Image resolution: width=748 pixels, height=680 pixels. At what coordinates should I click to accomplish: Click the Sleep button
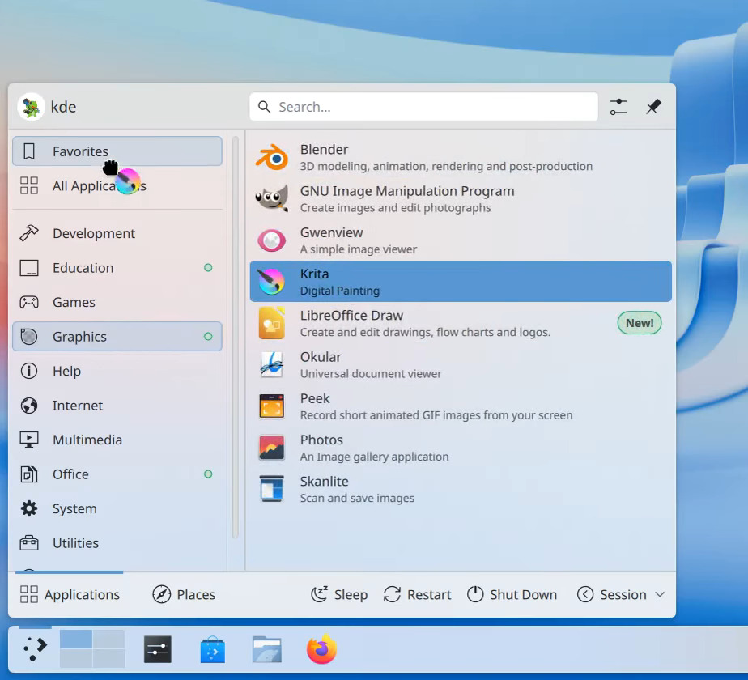pyautogui.click(x=339, y=594)
